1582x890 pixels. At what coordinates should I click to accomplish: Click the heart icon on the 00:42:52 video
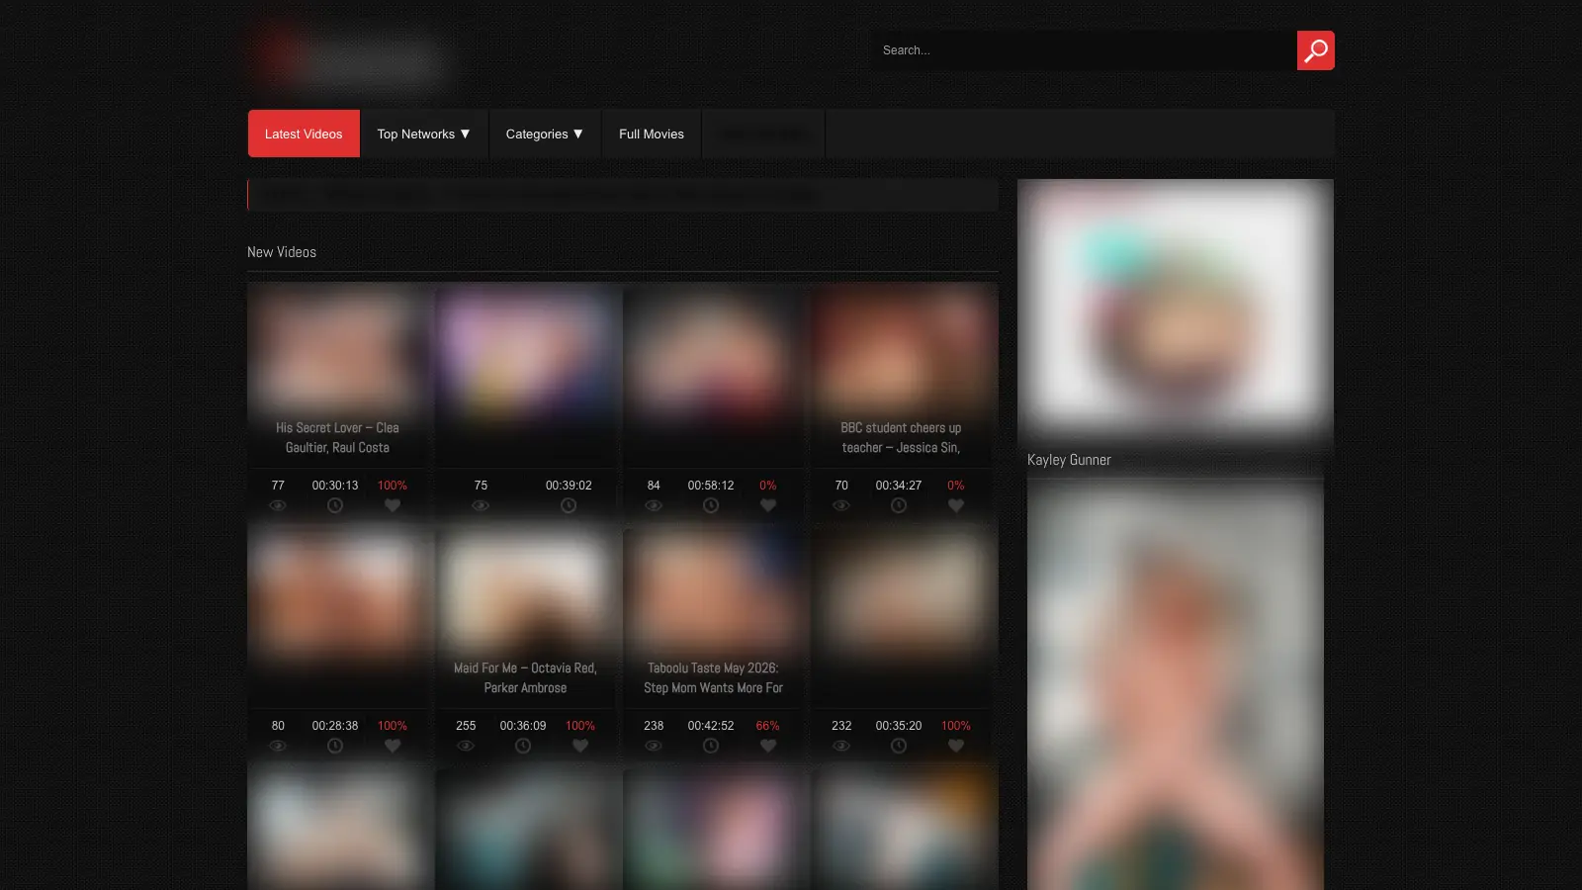coord(768,746)
